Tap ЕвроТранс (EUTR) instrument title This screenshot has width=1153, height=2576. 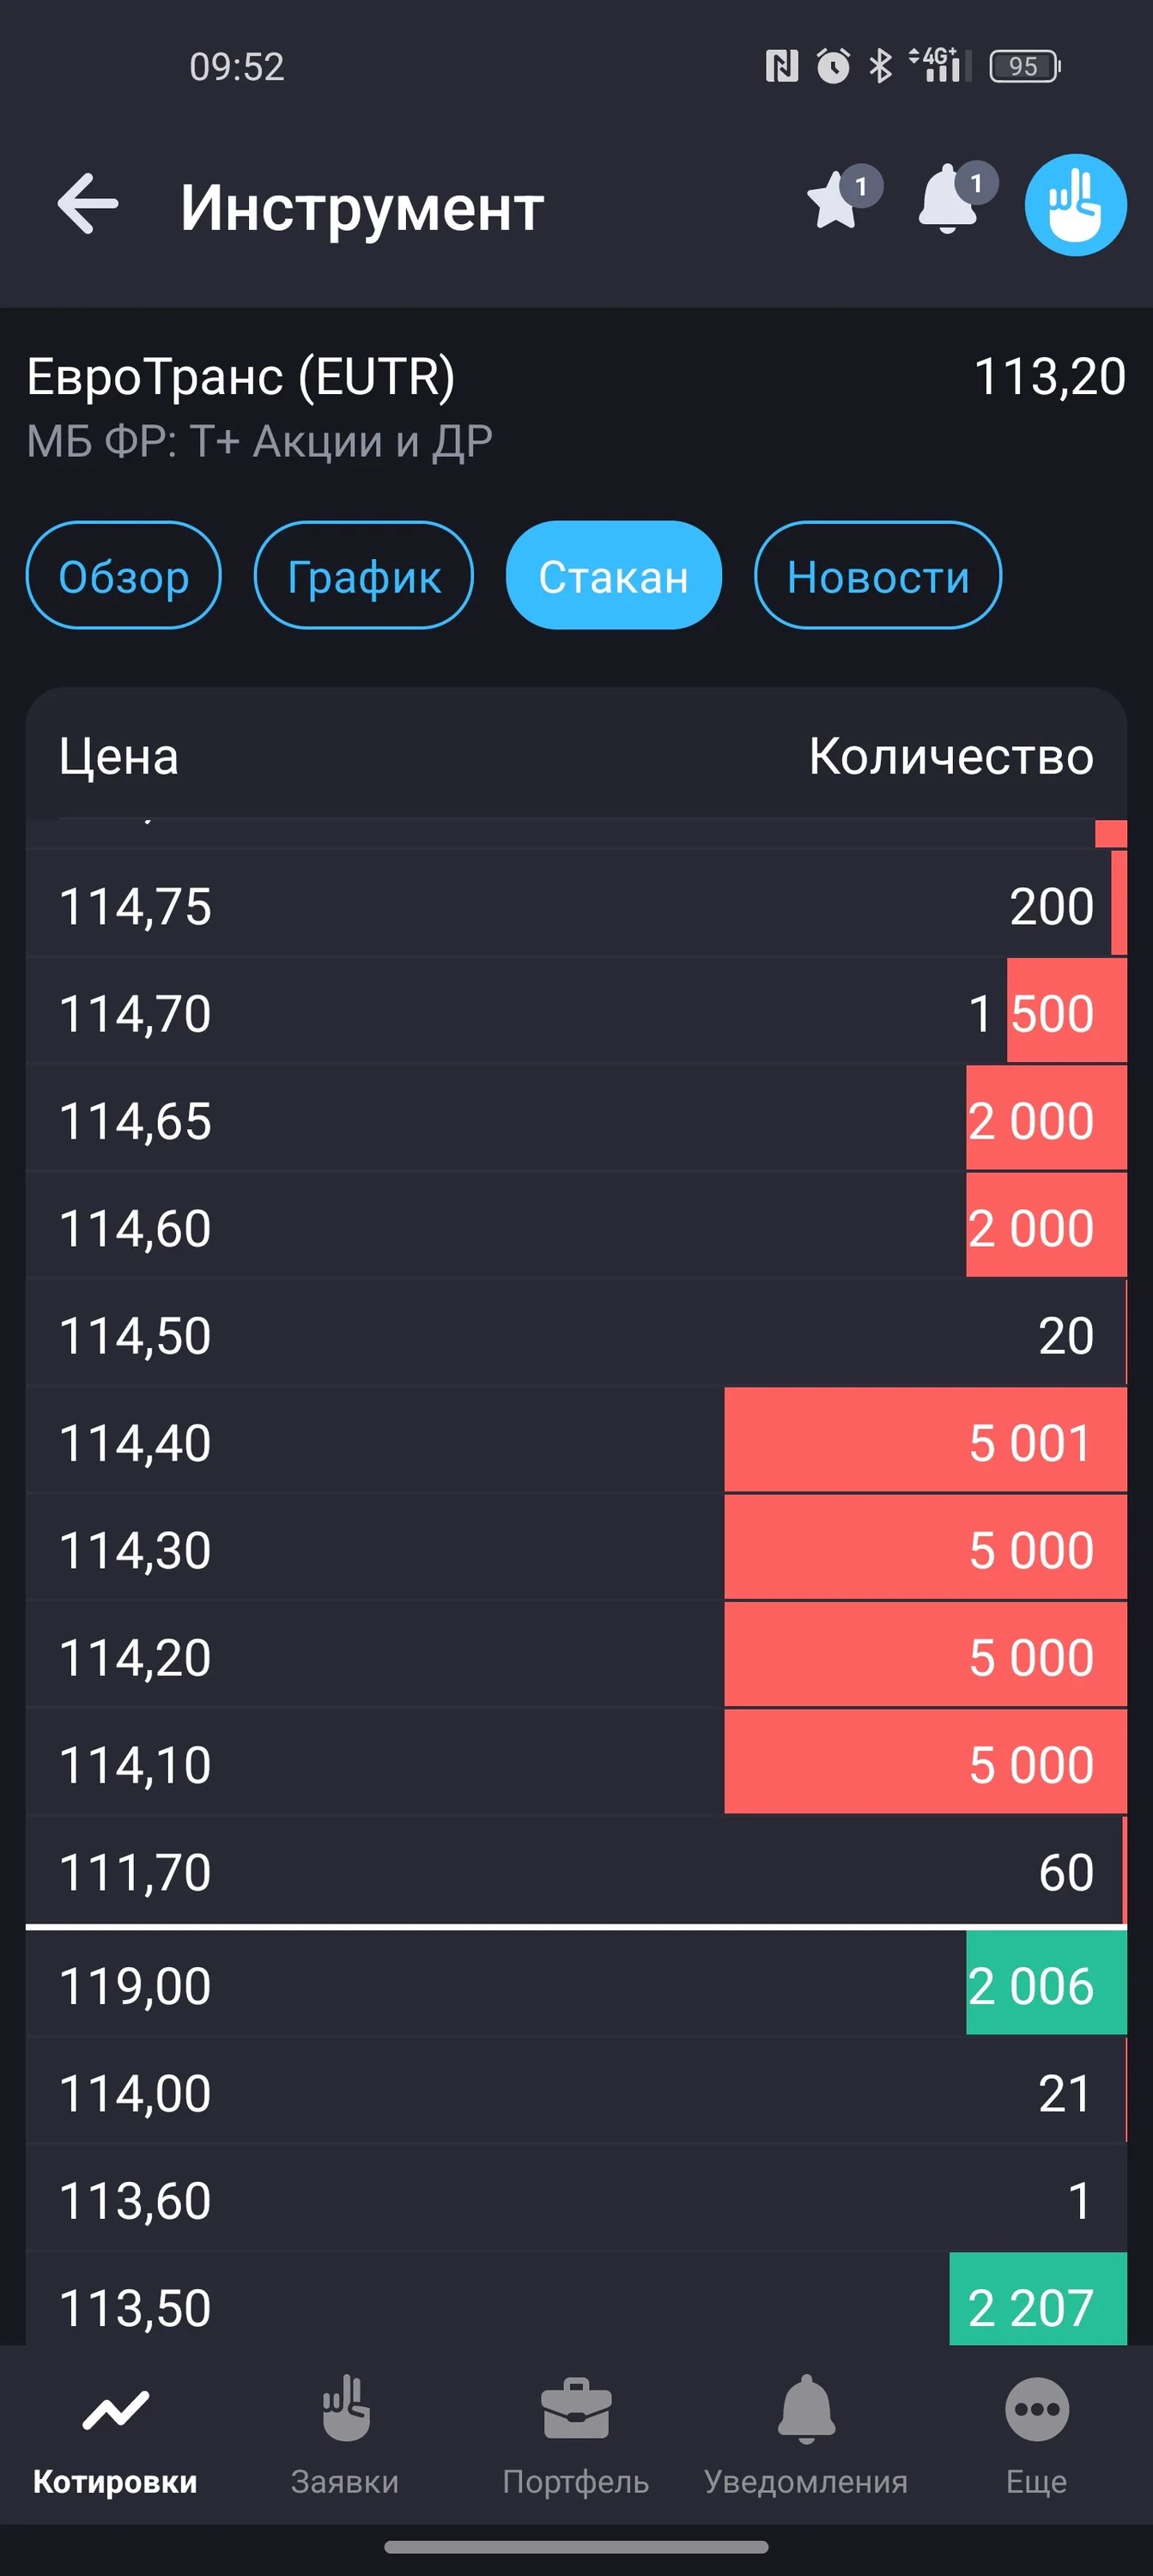(x=240, y=377)
